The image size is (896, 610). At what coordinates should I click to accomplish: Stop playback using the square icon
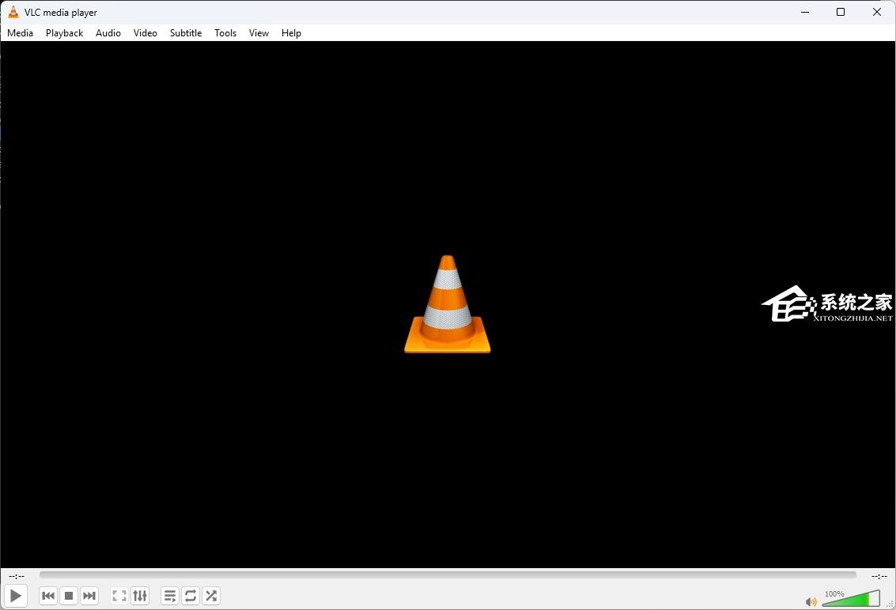tap(69, 596)
